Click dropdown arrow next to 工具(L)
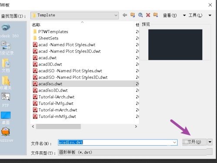 [210, 15]
